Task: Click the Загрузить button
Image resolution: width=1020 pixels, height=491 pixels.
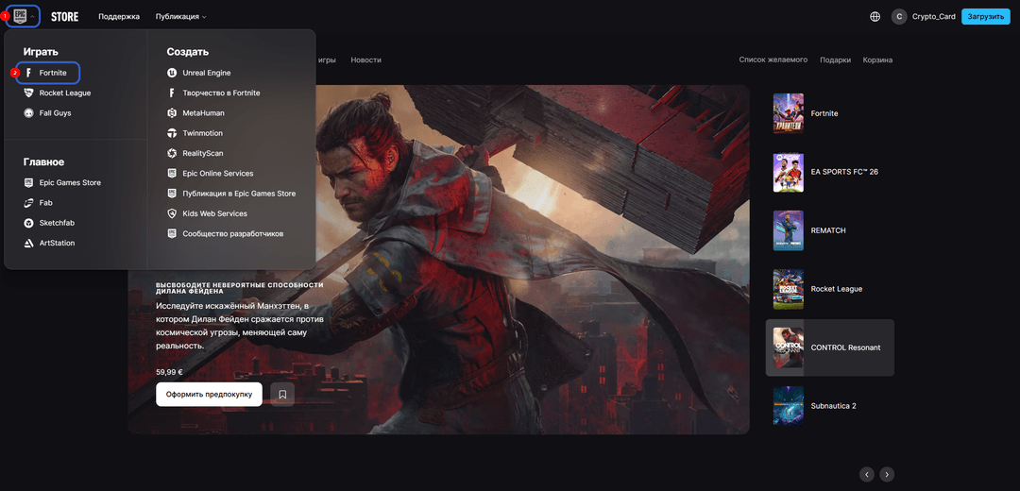Action: click(985, 16)
